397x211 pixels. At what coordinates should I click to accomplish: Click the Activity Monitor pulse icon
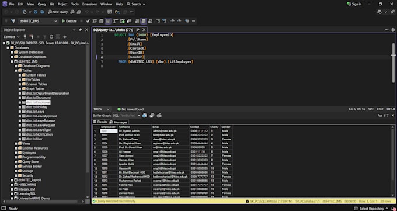pos(65,37)
